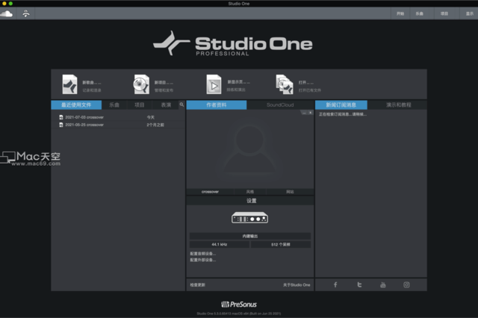This screenshot has width=478, height=318.
Task: Click the 网站 website field
Action: (x=290, y=192)
